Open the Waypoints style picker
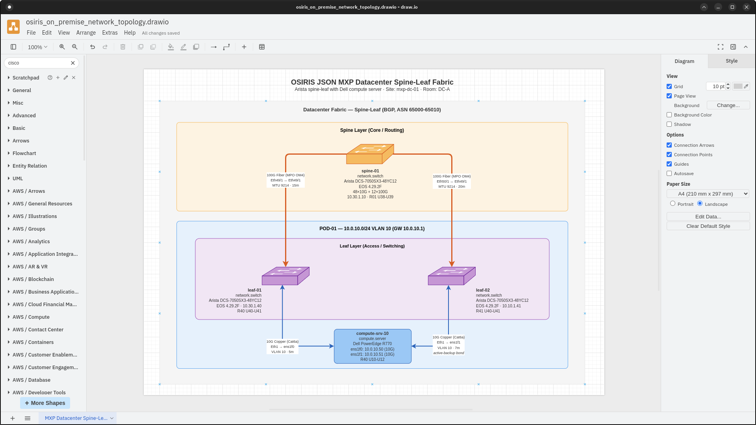The width and height of the screenshot is (756, 425). point(226,47)
